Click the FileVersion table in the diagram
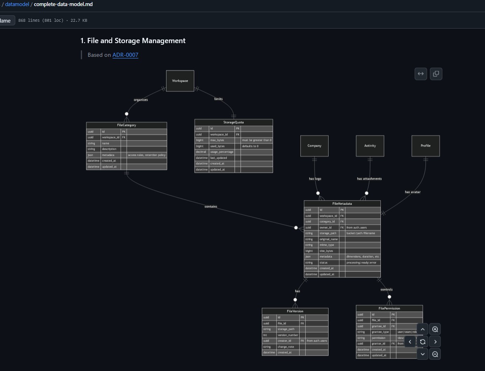Screen dimensions: 485x371 [295, 311]
